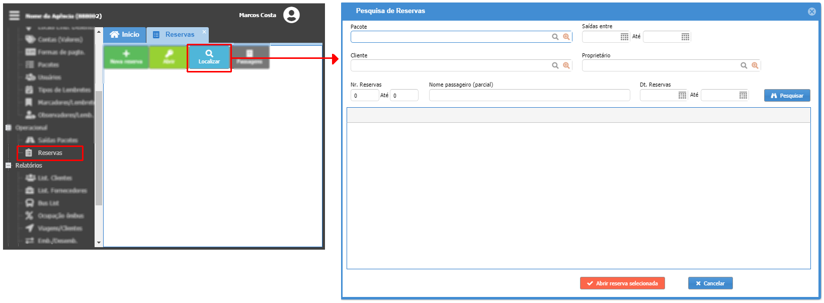The height and width of the screenshot is (303, 824).
Task: Click the Localizar search button
Action: 209,57
